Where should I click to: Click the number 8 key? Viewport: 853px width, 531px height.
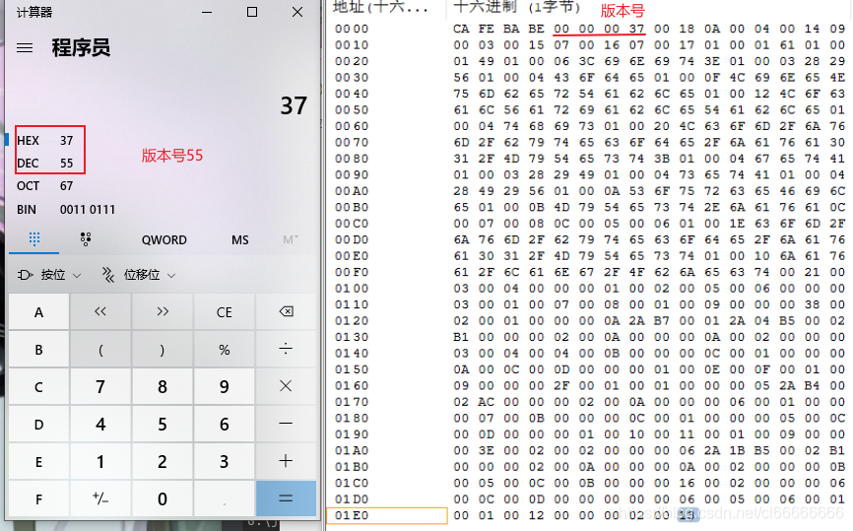pos(163,386)
